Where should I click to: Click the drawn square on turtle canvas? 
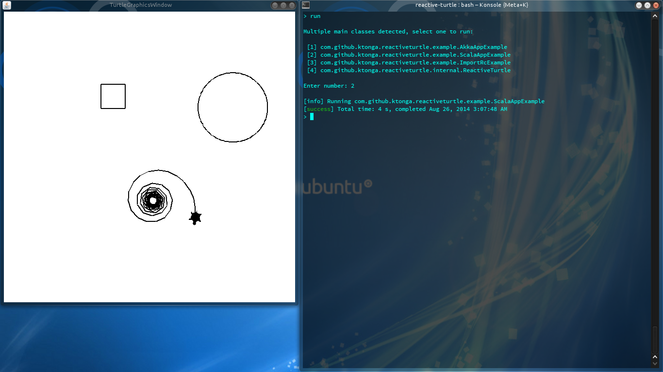point(113,96)
